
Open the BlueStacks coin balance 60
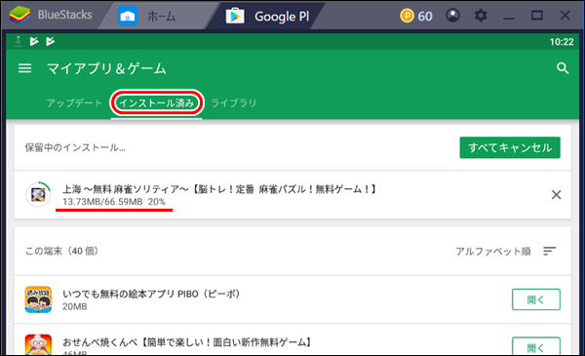tap(416, 16)
